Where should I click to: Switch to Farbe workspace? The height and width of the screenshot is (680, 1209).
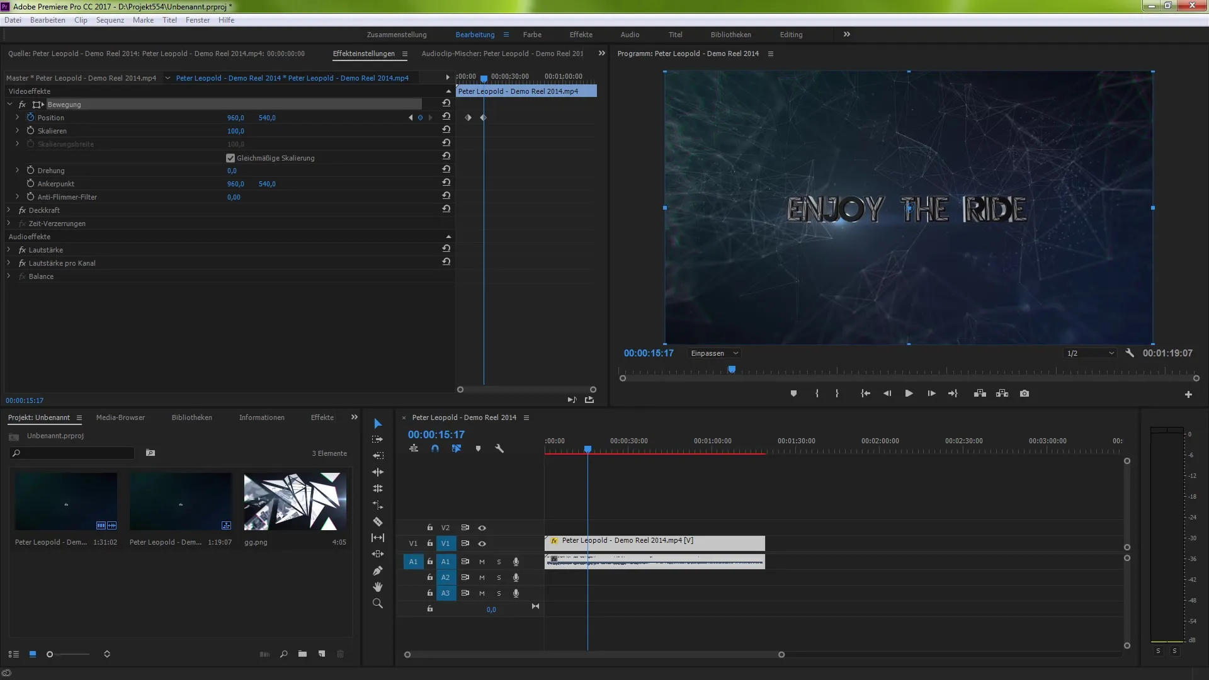(x=532, y=35)
